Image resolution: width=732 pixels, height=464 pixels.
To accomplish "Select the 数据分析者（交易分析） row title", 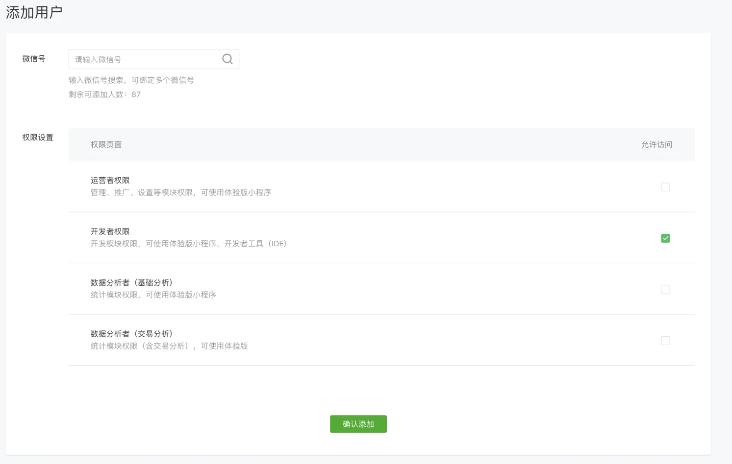I will pyautogui.click(x=131, y=334).
